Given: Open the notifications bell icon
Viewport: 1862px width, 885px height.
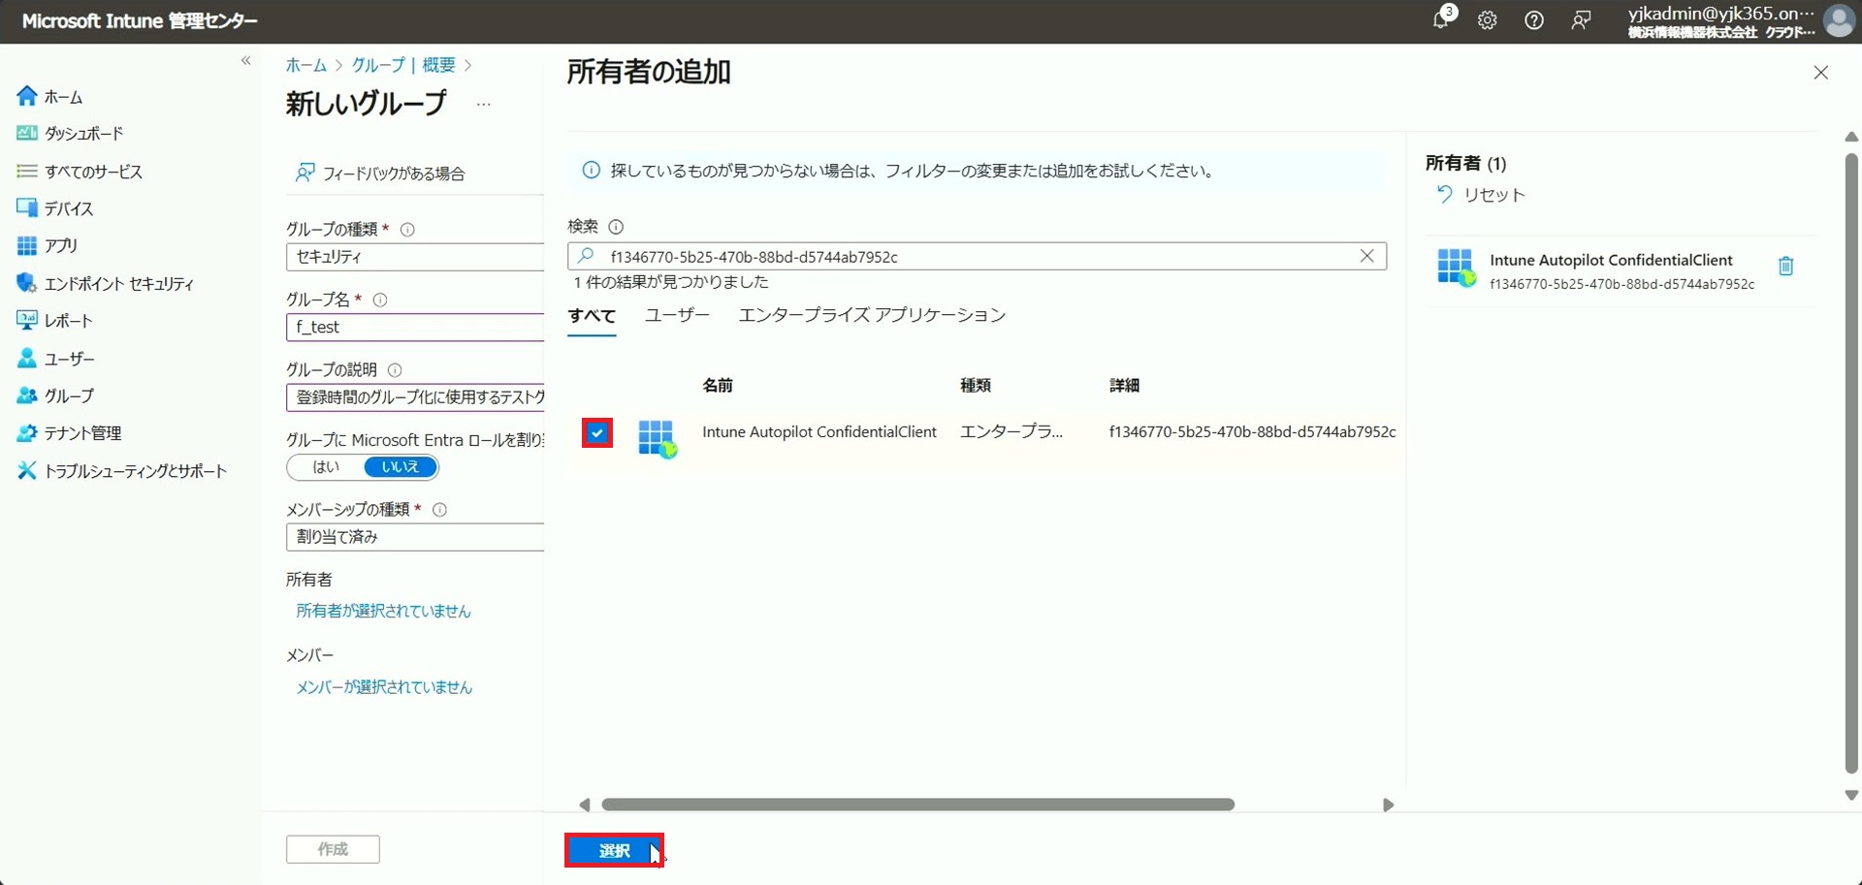Looking at the screenshot, I should coord(1442,19).
